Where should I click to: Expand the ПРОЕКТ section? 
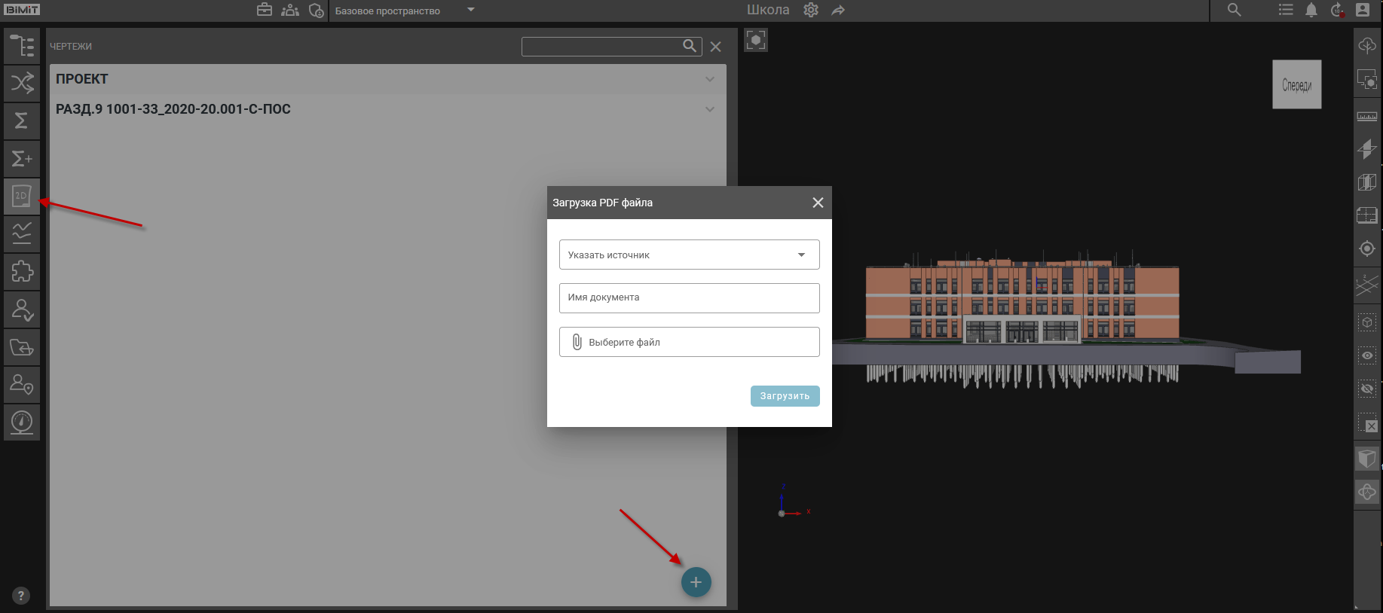709,79
